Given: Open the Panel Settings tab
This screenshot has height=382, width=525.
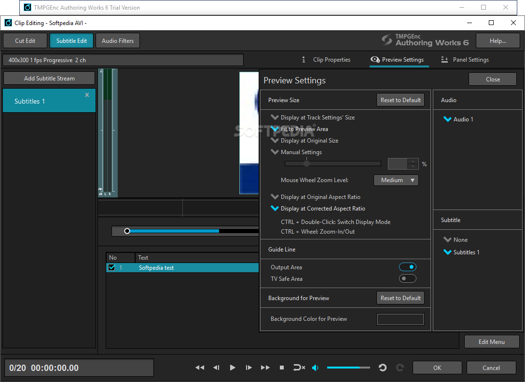Looking at the screenshot, I should click(x=465, y=60).
